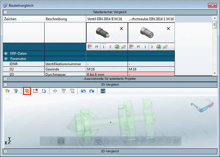Click table row icon under ...rfschraube DIN 2814 1

click(x=131, y=47)
